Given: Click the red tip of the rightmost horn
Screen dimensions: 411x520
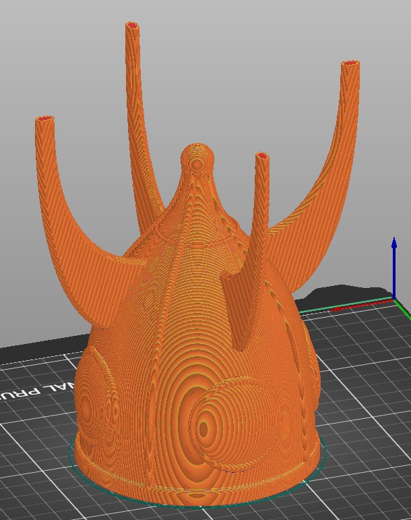Looking at the screenshot, I should click(350, 63).
